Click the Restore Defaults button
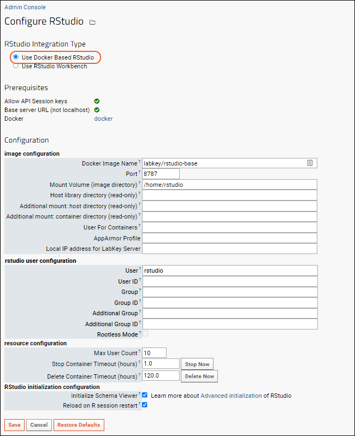 (x=79, y=425)
